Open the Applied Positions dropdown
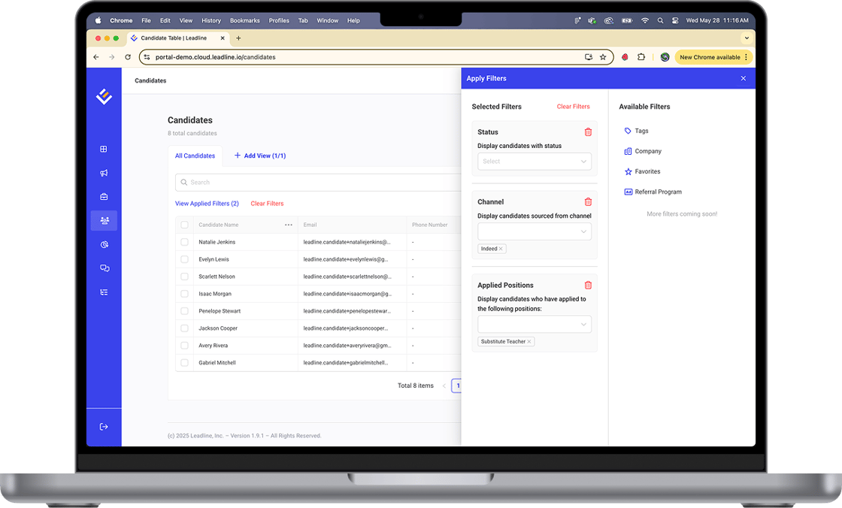The image size is (842, 508). click(534, 325)
